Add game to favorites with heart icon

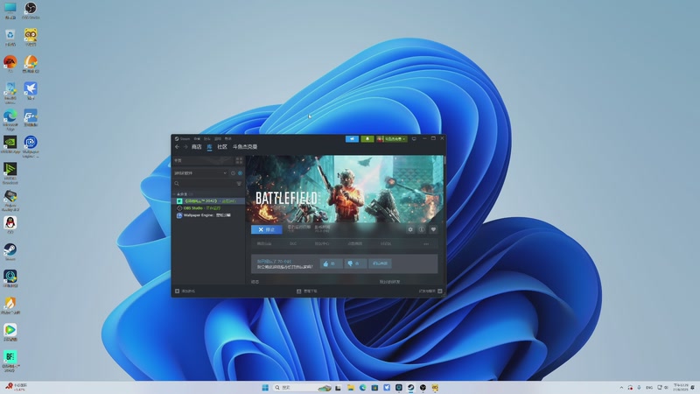click(433, 229)
